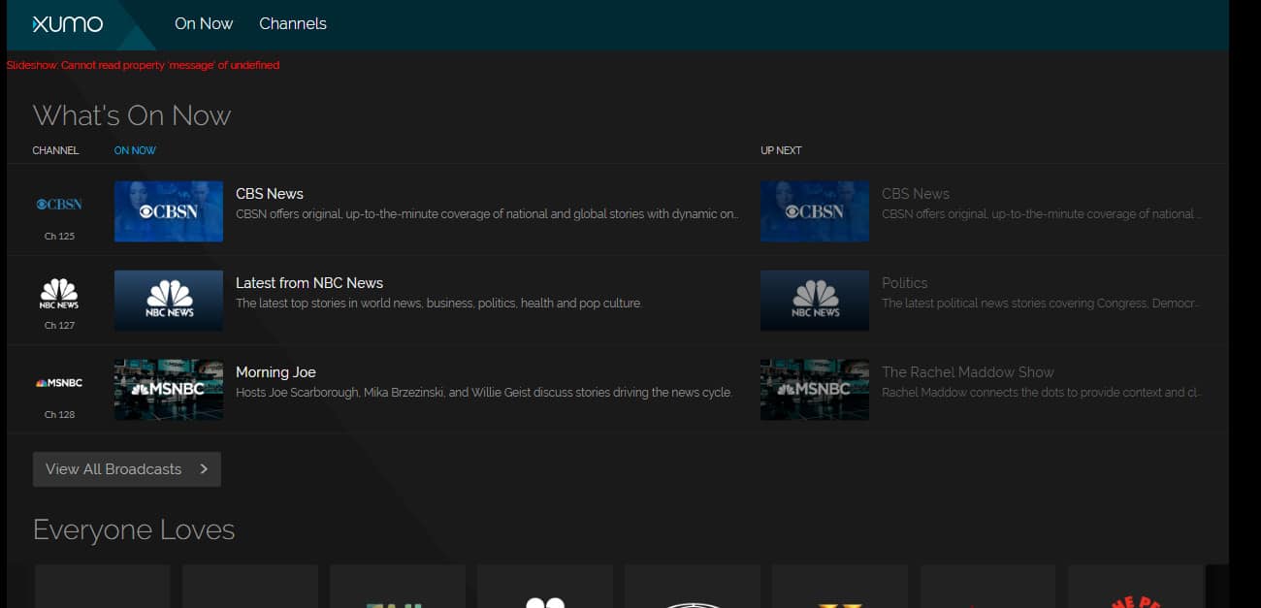The height and width of the screenshot is (608, 1261).
Task: Select the CBSN channel logo Ch 125
Action: coord(59,205)
